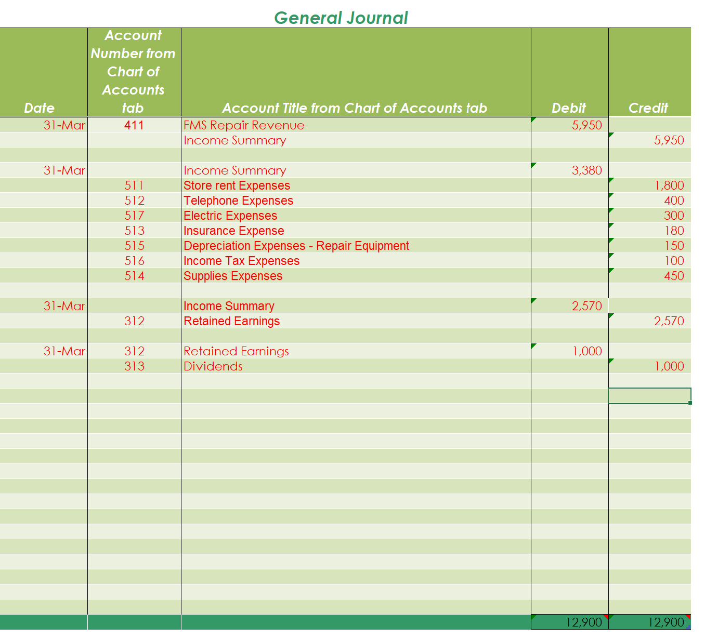Select the date cell in the Dividends entry's Retained Earnings row
705x639 pixels.
point(44,351)
